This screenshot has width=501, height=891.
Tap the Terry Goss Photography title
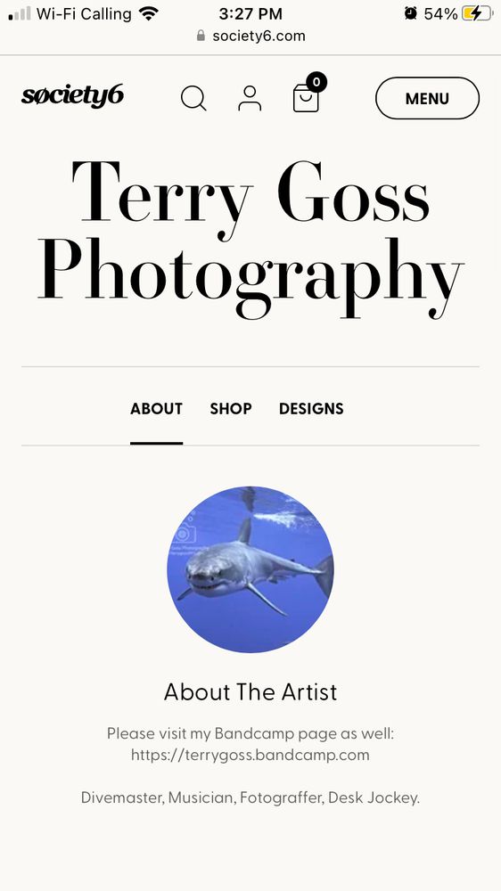point(250,239)
